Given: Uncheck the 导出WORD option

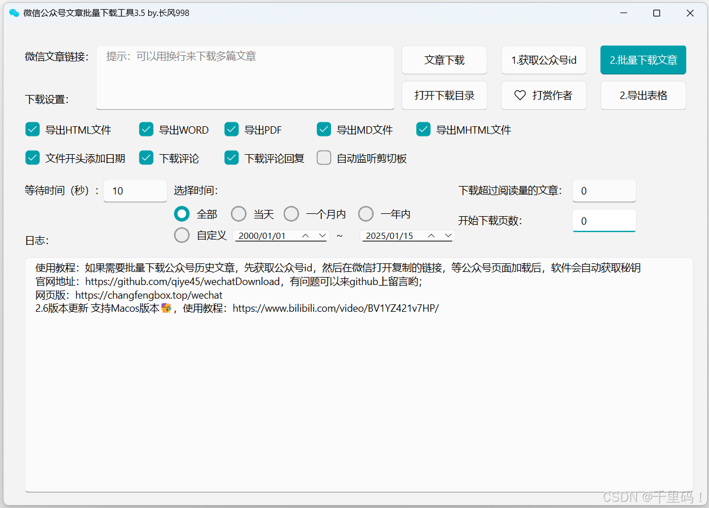Looking at the screenshot, I should tap(146, 130).
